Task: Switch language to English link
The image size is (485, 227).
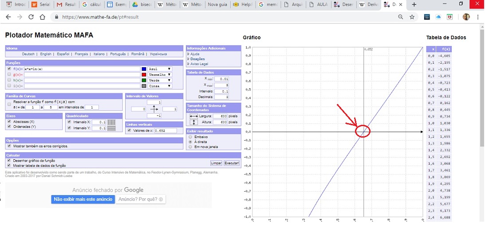Action: click(45, 54)
